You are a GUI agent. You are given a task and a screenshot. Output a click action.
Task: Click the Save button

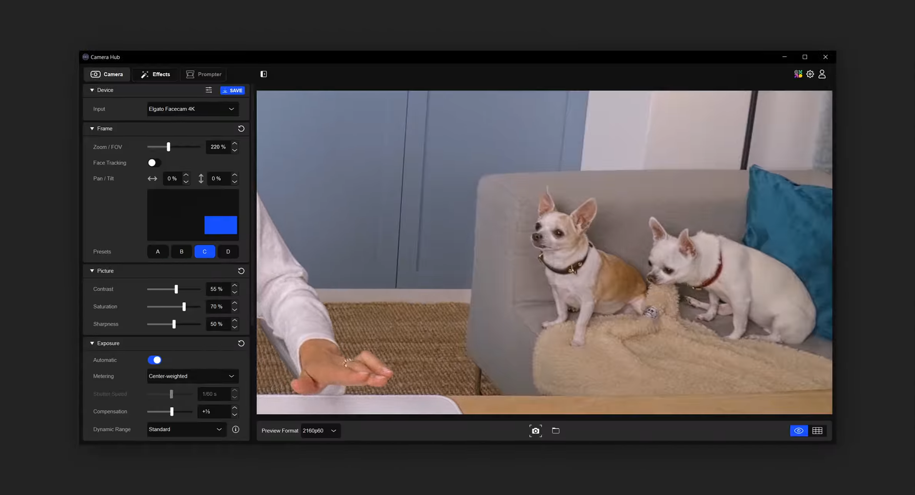(x=232, y=90)
